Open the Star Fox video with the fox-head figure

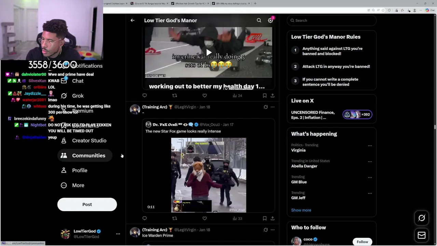coord(209,175)
